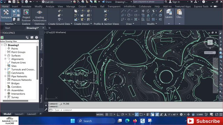Open the Prospector vertical tab
Viewport: 223px width, 125px height.
pos(41,44)
